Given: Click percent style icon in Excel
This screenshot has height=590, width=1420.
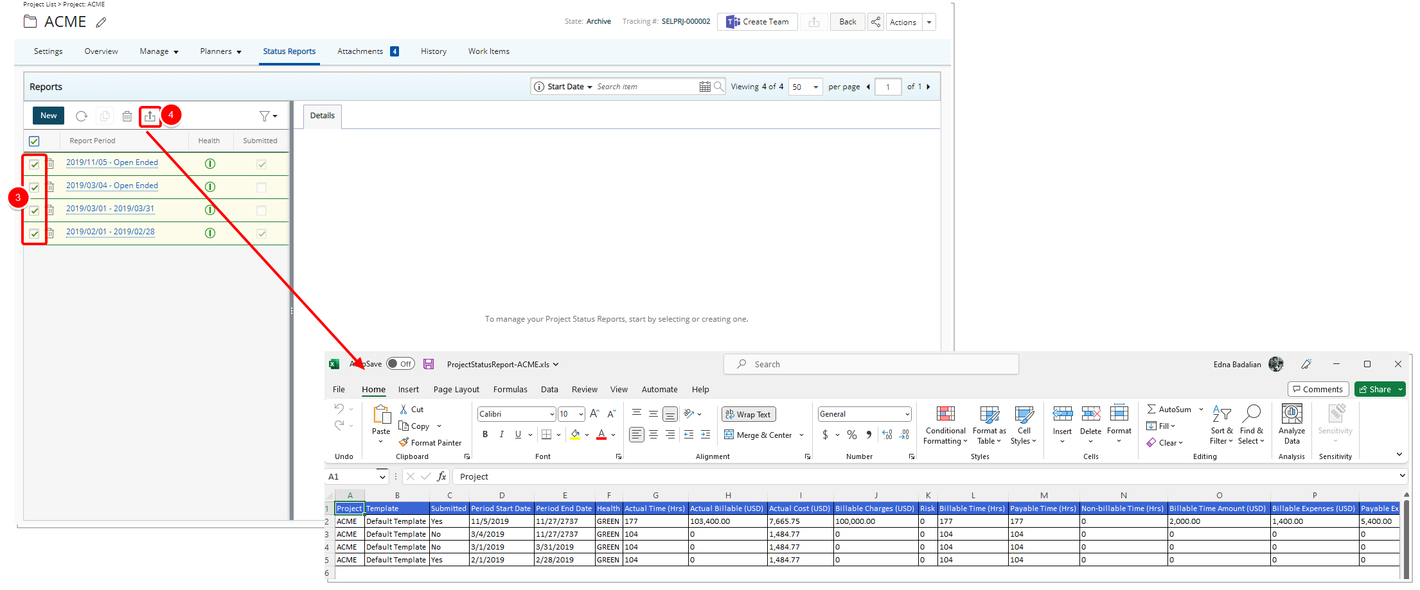Looking at the screenshot, I should (852, 435).
